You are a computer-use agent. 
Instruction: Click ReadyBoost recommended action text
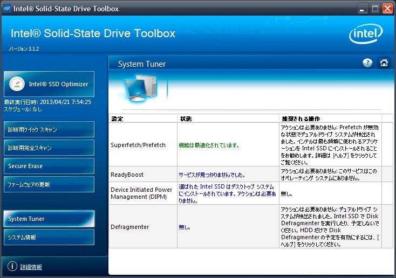(x=329, y=175)
